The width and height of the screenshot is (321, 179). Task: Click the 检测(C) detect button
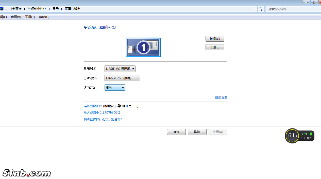coord(215,39)
